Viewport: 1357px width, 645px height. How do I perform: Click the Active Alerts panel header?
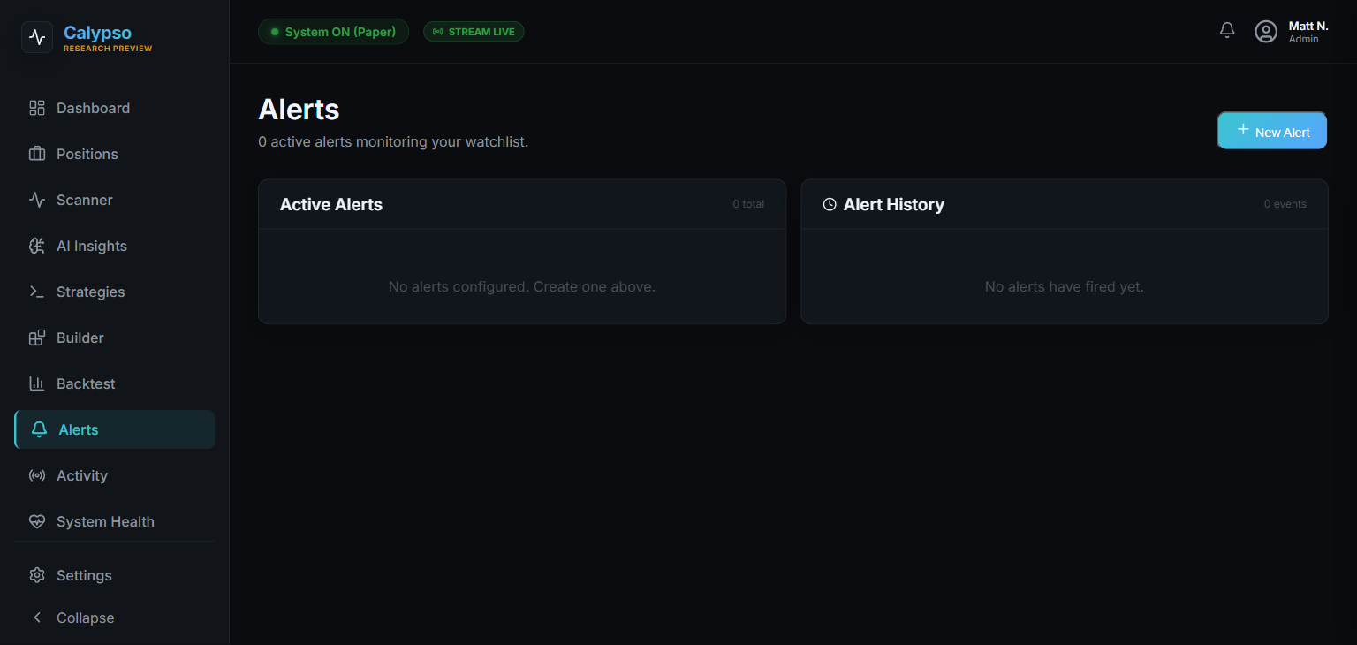[x=330, y=204]
